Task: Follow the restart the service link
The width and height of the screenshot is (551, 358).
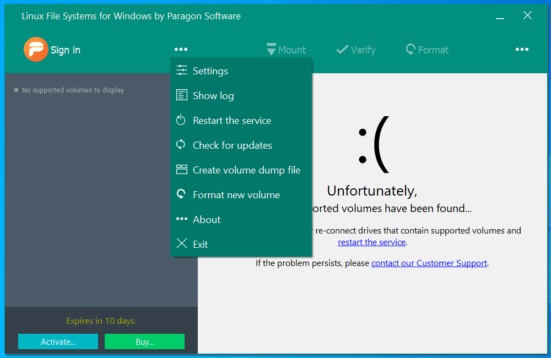Action: tap(371, 242)
